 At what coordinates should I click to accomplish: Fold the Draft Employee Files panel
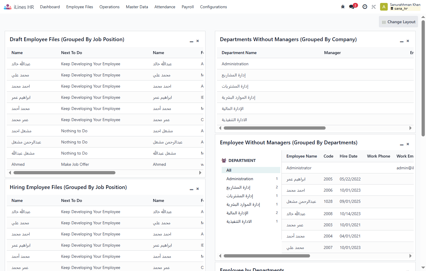pos(191,41)
